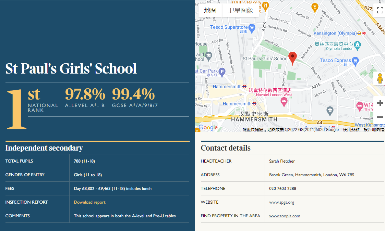Open the www.zoopla.com property link
Viewport: 385px width, 231px height.
coord(285,216)
